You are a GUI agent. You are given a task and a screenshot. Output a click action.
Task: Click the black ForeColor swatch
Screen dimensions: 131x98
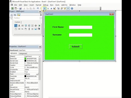(x=25, y=76)
